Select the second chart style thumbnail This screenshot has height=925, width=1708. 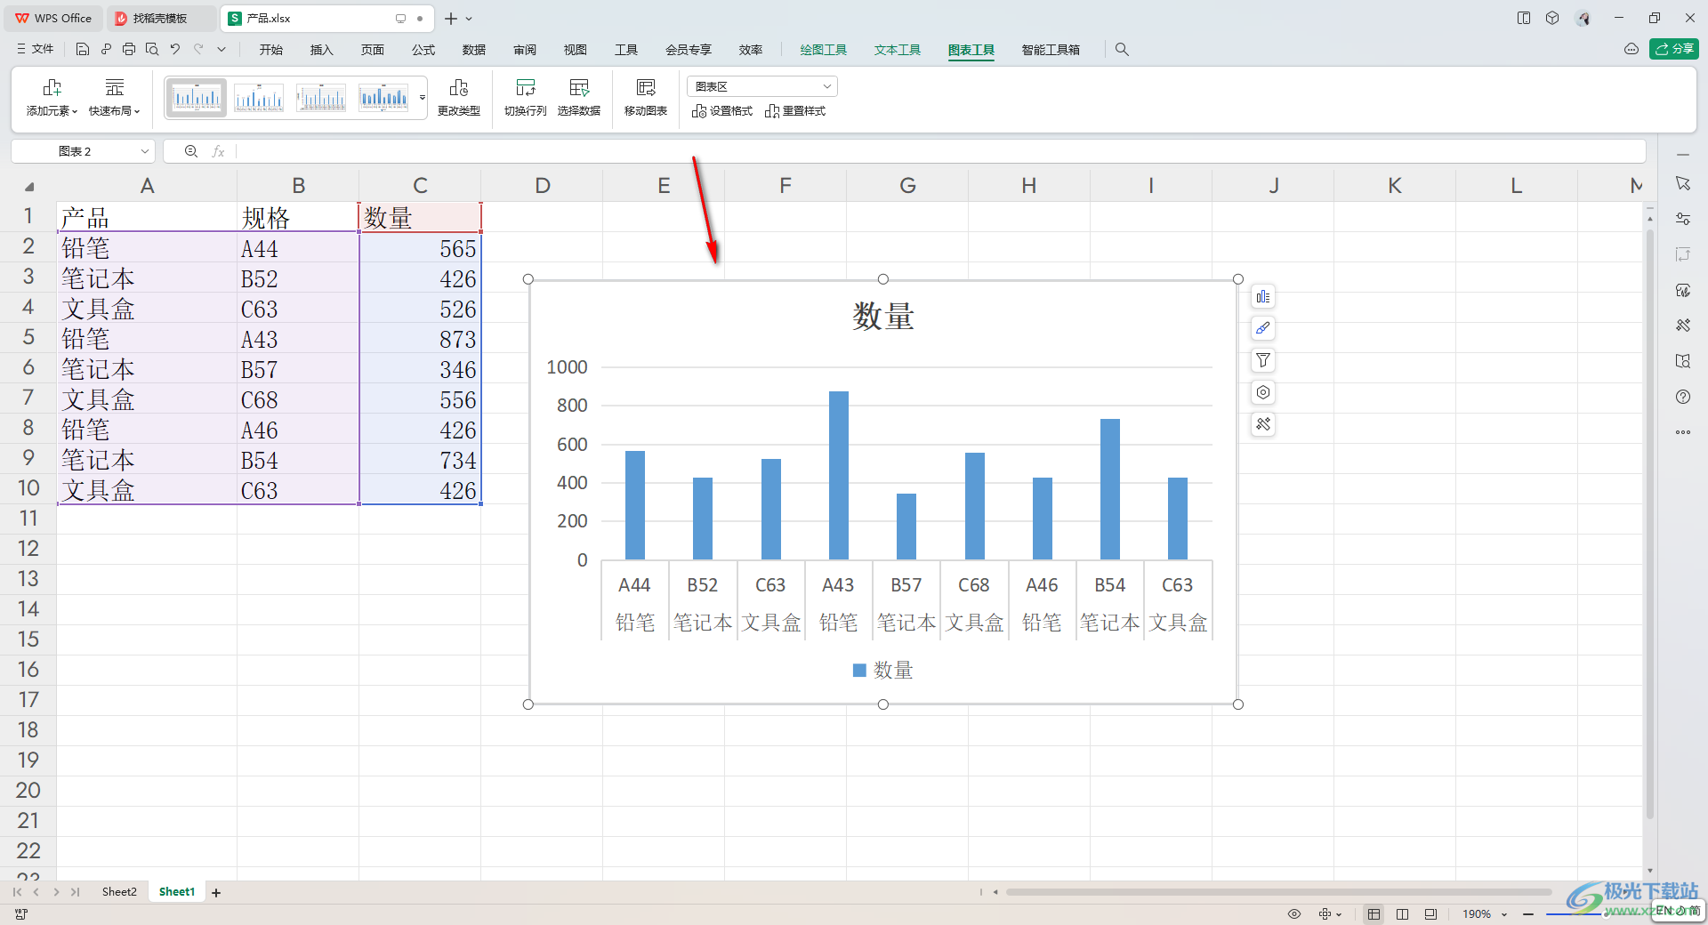click(x=259, y=97)
